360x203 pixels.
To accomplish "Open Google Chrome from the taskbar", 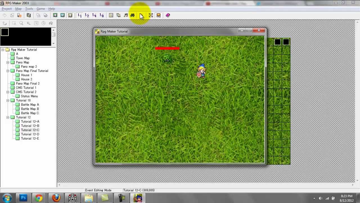I will [x=39, y=198].
